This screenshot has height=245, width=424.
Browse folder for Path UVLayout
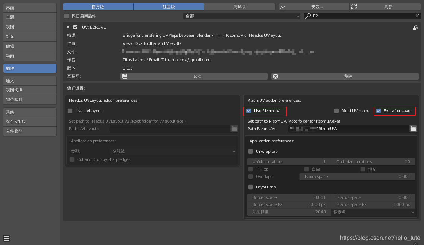[x=234, y=129]
